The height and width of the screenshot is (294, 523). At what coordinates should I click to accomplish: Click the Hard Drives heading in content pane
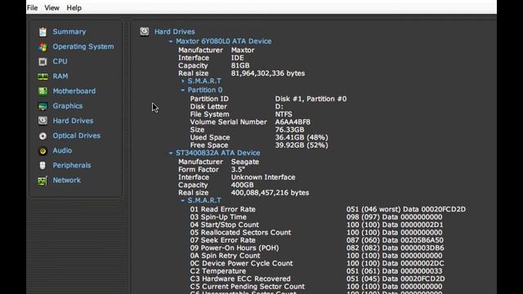[x=175, y=32]
